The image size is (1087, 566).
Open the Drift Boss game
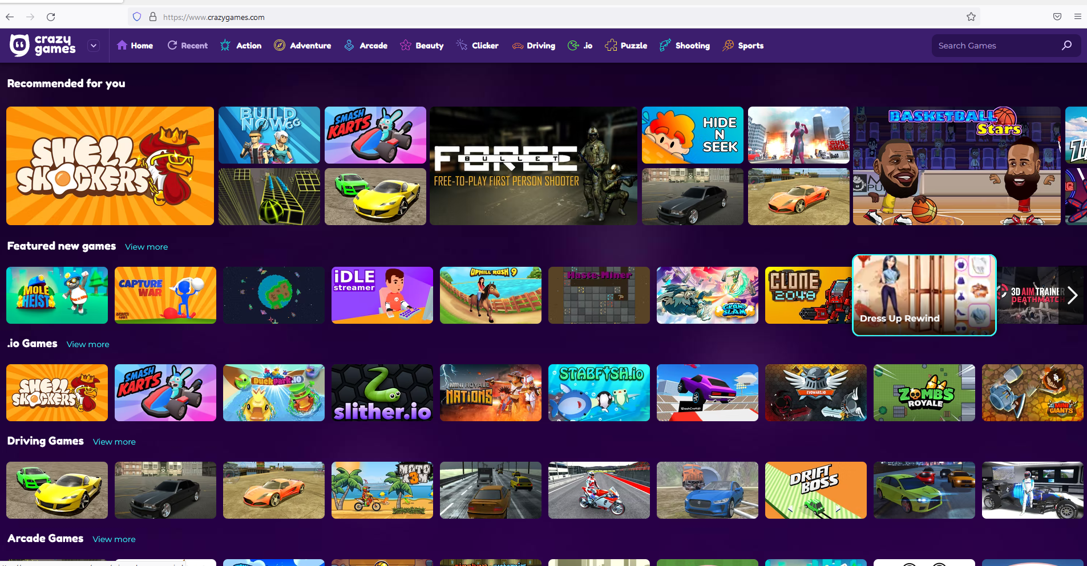tap(816, 490)
